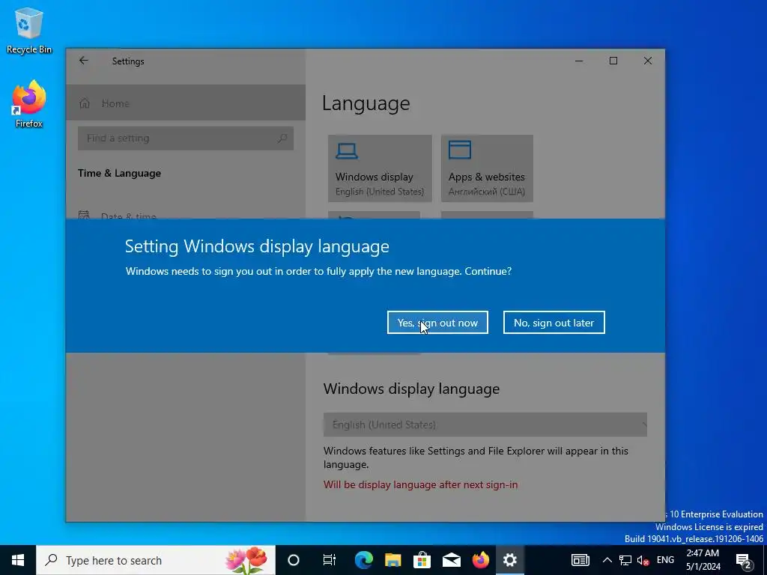Open News and interests in the taskbar

point(580,560)
